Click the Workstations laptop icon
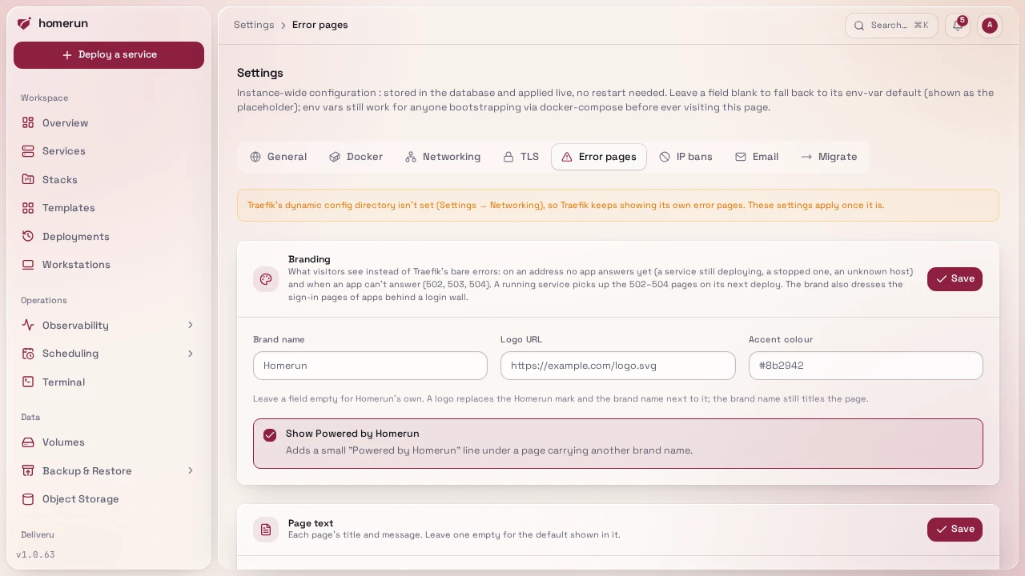Viewport: 1025px width, 576px height. point(28,265)
